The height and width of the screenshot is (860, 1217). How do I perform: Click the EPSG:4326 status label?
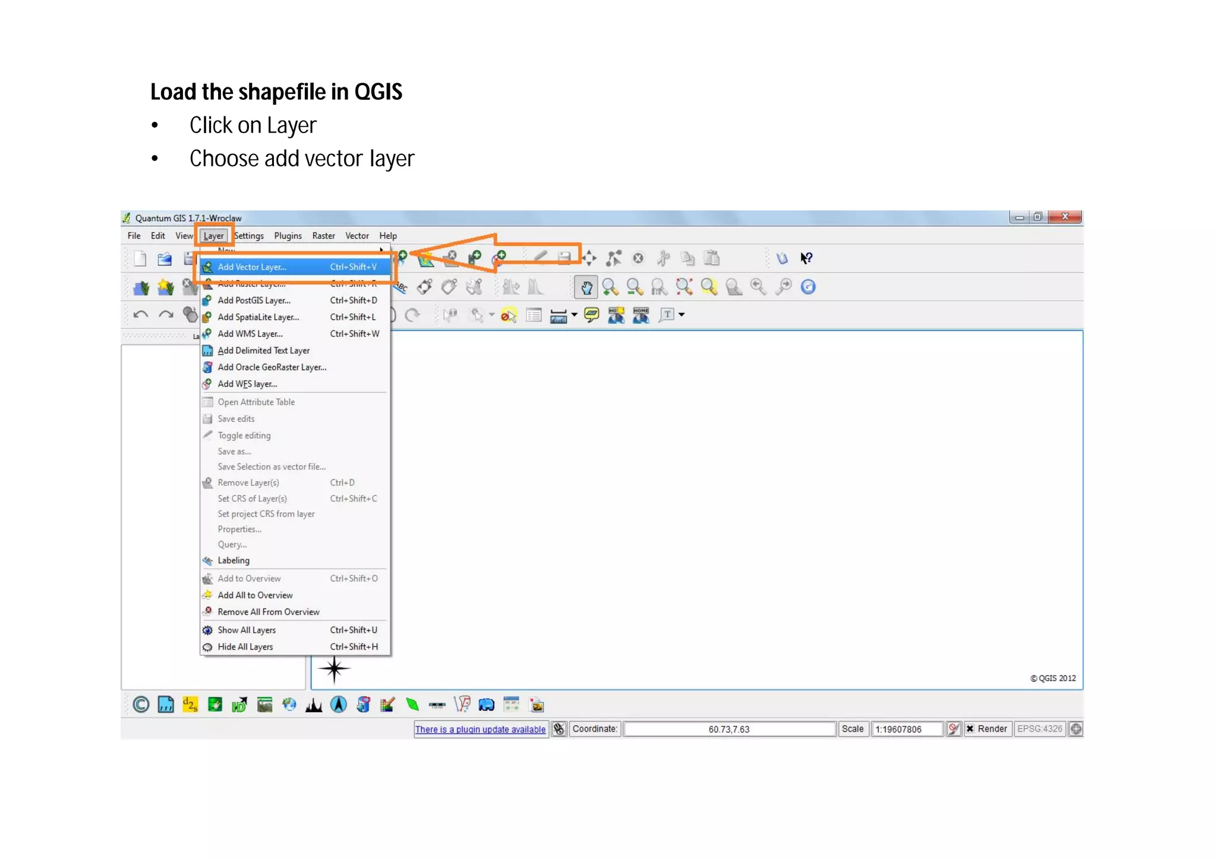pyautogui.click(x=1039, y=729)
